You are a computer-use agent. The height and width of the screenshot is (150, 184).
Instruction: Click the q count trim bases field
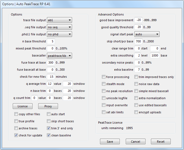tap(50, 98)
